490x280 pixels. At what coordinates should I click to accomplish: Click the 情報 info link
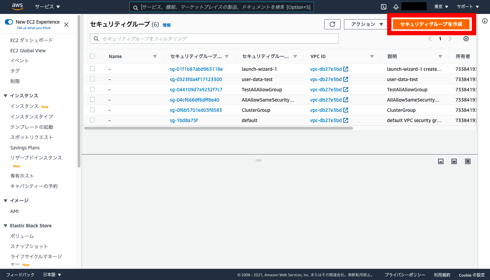coord(167,25)
